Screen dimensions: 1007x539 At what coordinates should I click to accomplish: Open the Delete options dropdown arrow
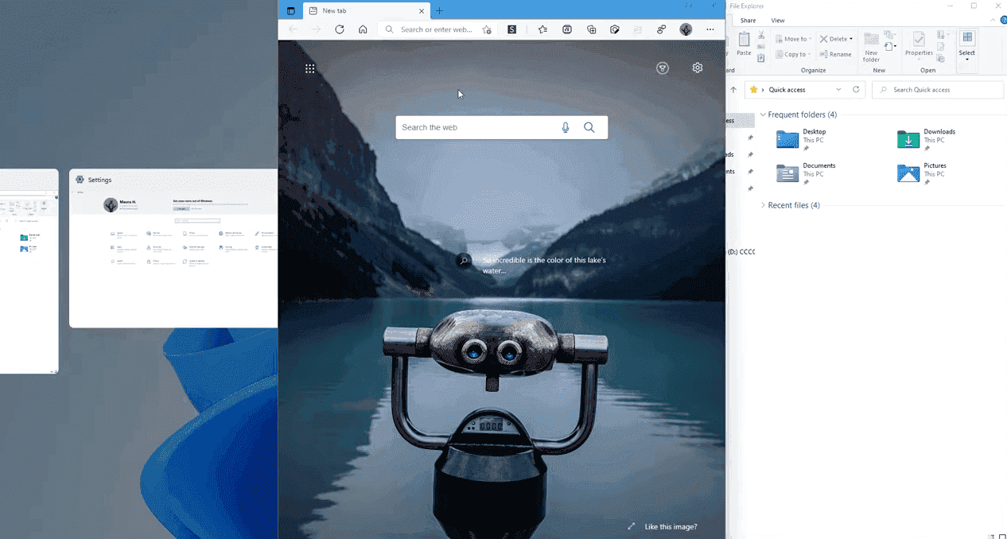pyautogui.click(x=851, y=38)
